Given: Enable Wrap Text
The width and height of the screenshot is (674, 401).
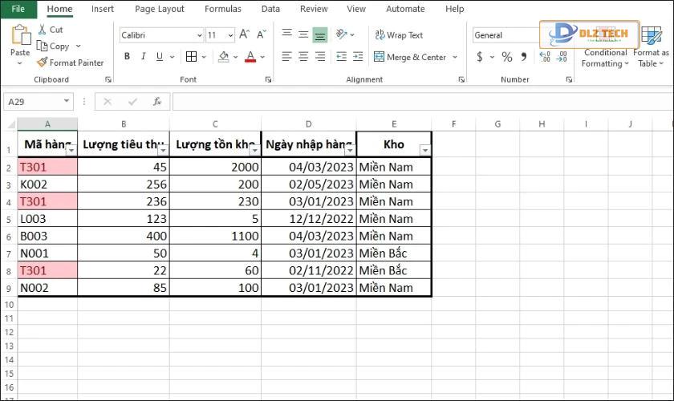Looking at the screenshot, I should pos(399,35).
